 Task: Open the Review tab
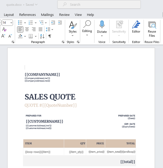(x=64, y=15)
